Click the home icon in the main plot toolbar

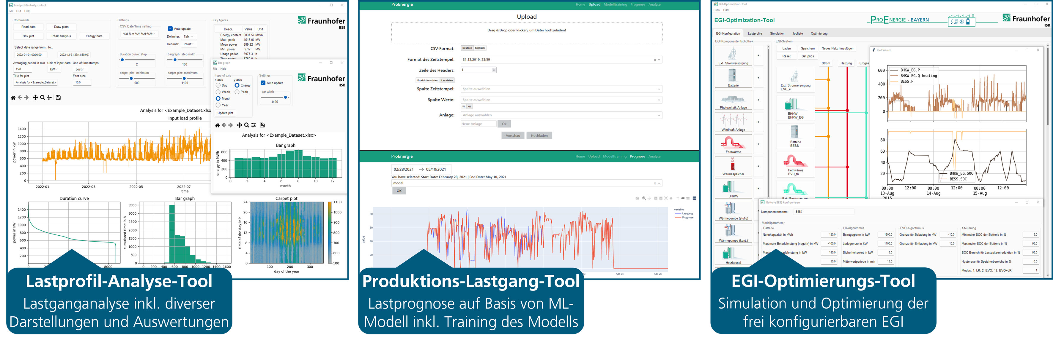13,98
